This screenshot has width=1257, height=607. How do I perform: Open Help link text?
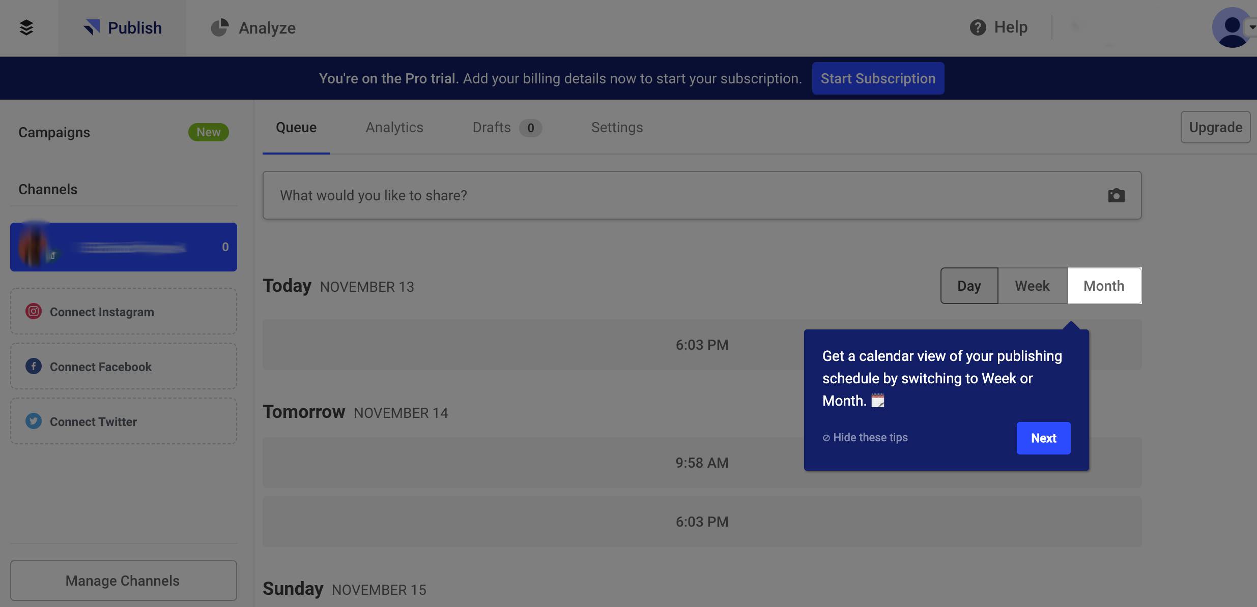pos(1011,27)
